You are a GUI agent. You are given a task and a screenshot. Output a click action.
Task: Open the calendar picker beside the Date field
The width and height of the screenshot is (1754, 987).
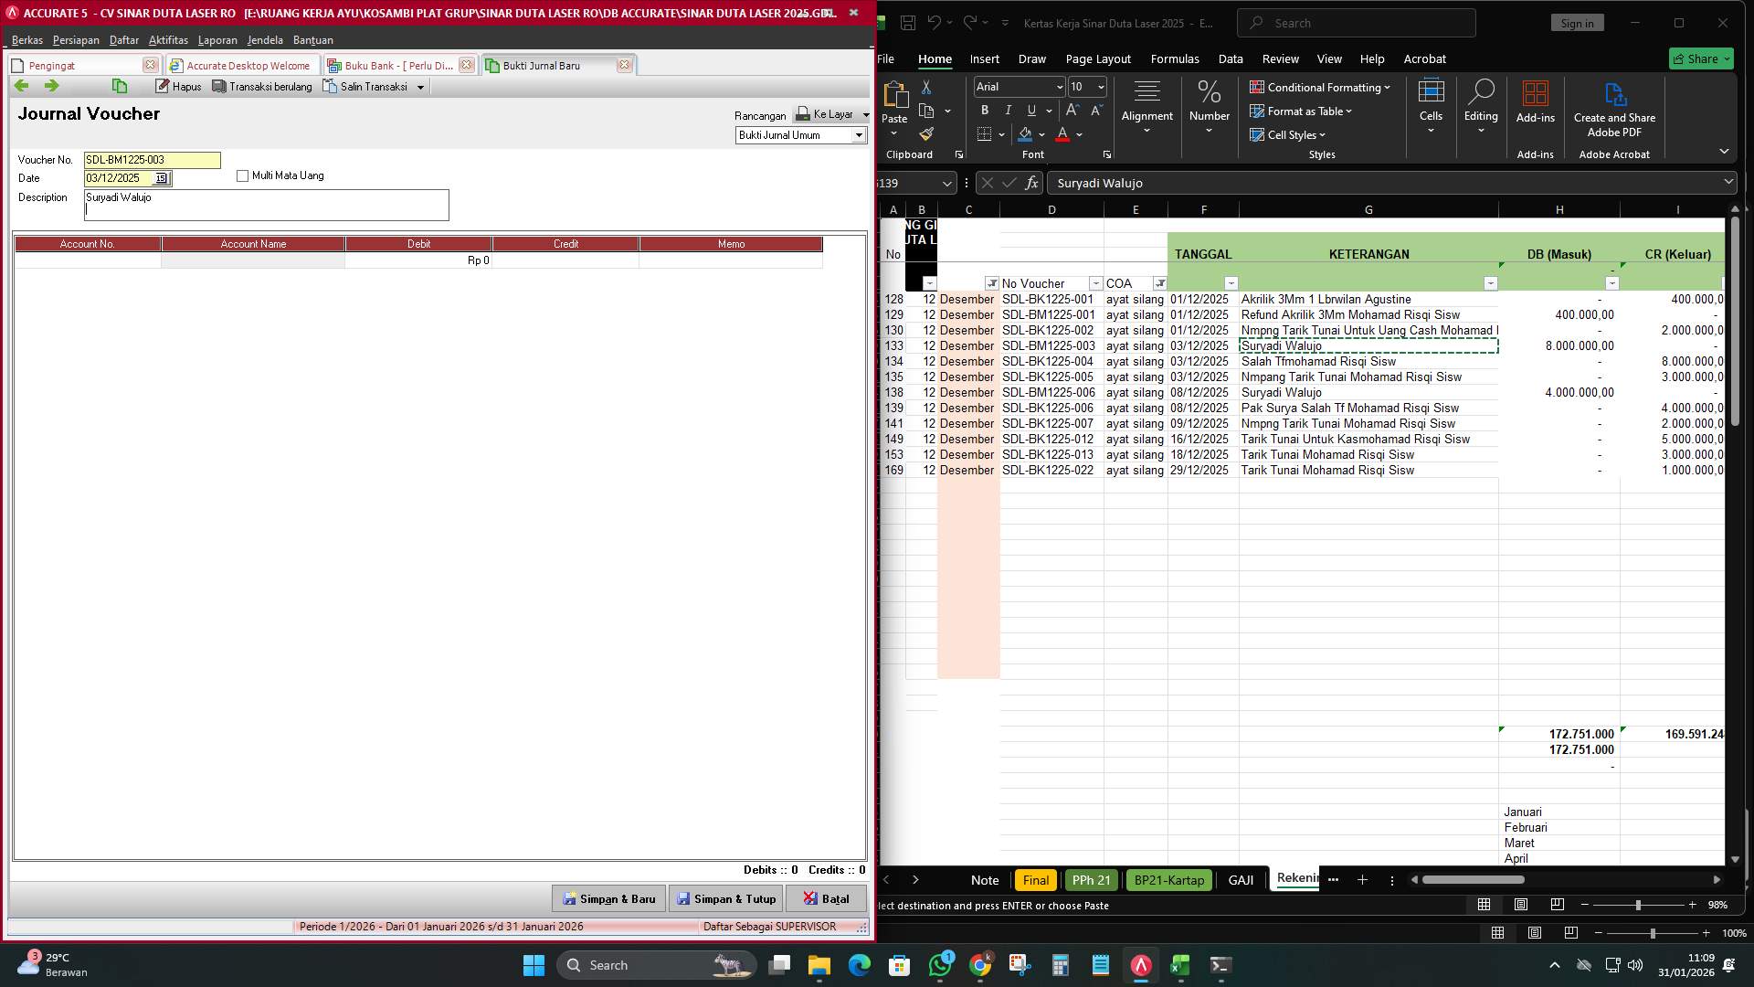click(x=162, y=178)
